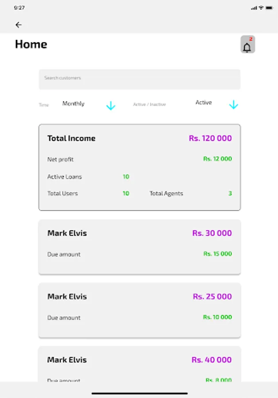Click the cyan arrow next to Monthly

click(111, 106)
